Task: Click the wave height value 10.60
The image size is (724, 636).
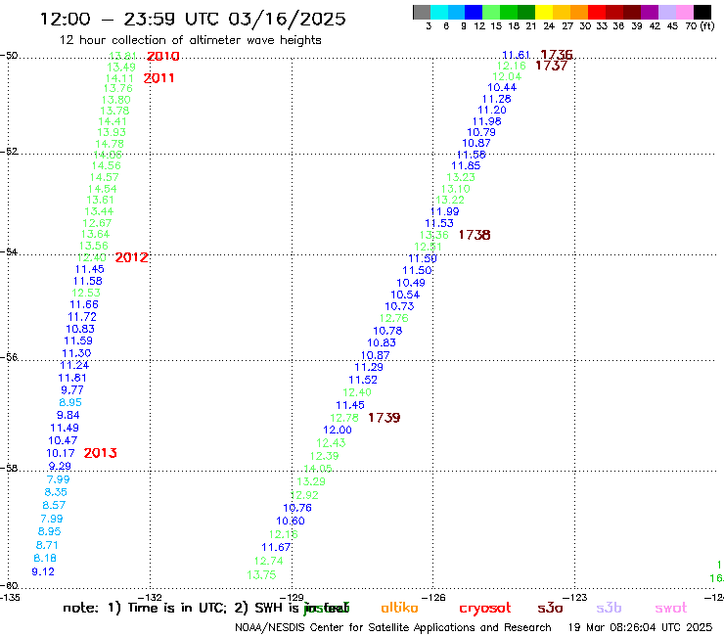Action: pyautogui.click(x=291, y=521)
